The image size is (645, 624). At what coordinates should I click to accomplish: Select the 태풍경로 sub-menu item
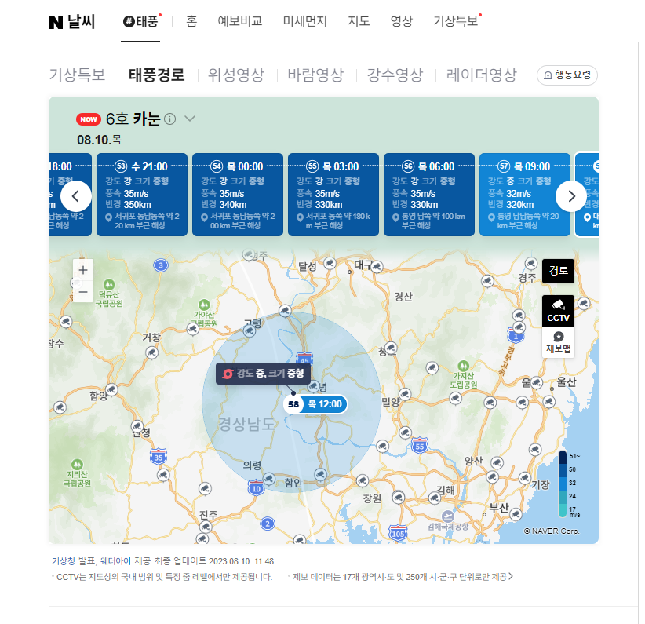pos(157,75)
